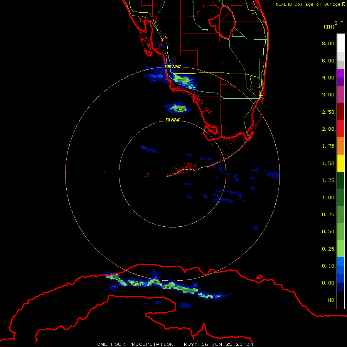Select the 0.75 legend value

[x=328, y=214]
